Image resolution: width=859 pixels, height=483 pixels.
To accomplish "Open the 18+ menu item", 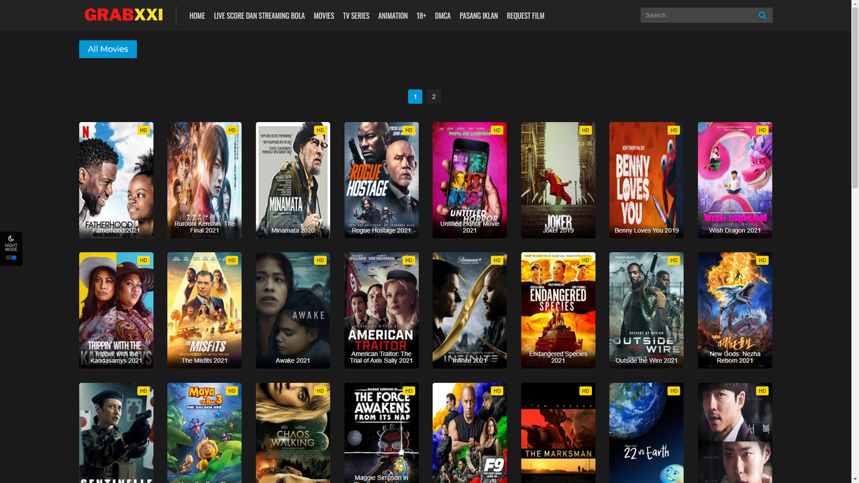I will coord(421,15).
